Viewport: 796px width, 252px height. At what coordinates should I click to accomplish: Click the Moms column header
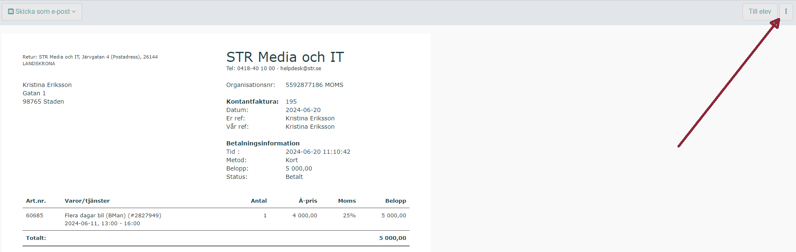point(347,201)
